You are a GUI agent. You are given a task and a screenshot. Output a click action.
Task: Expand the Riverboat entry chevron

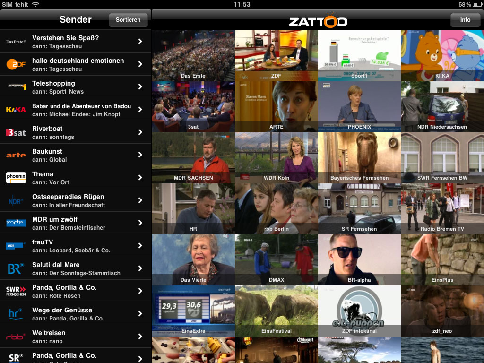click(x=140, y=132)
